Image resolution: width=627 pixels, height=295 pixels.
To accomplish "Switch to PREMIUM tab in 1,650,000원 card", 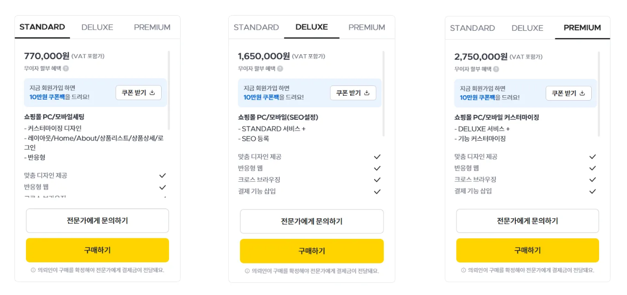I will point(367,27).
